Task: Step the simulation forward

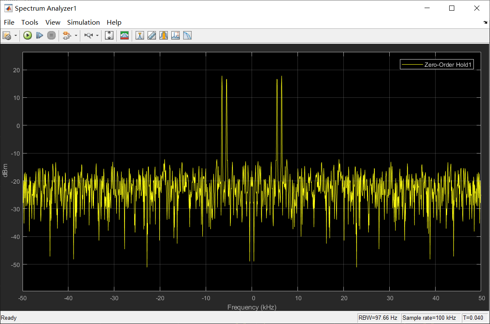Action: click(x=40, y=36)
